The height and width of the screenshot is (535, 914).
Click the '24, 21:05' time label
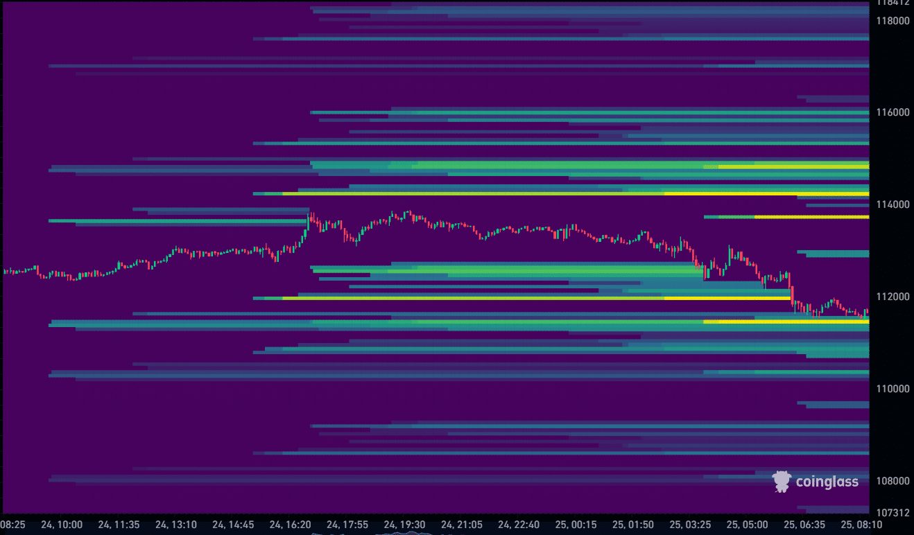[462, 525]
